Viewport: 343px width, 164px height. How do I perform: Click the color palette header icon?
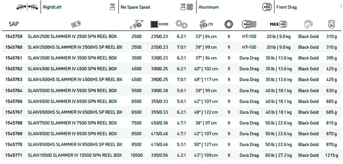308,24
